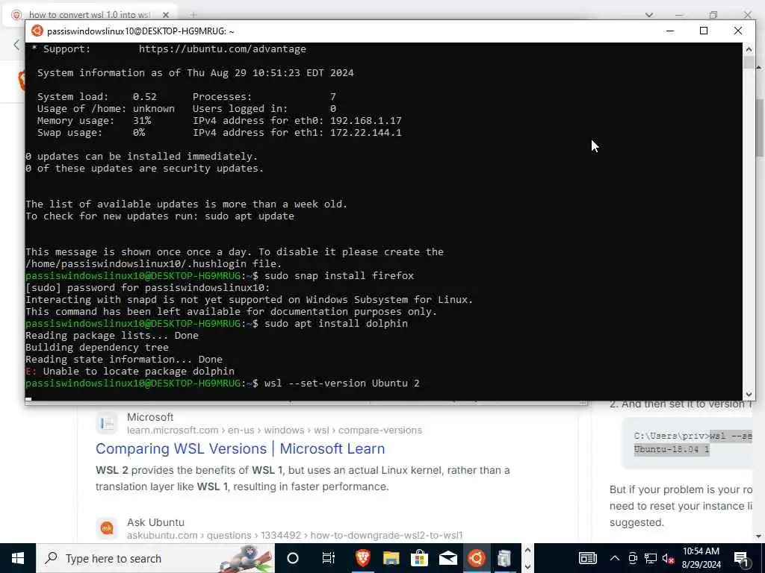Click the Microsoft site favicon in results

(107, 424)
